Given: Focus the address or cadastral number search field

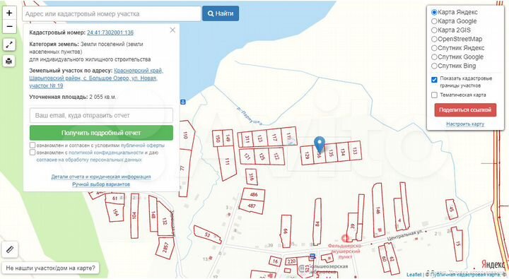Looking at the screenshot, I should pyautogui.click(x=112, y=14).
